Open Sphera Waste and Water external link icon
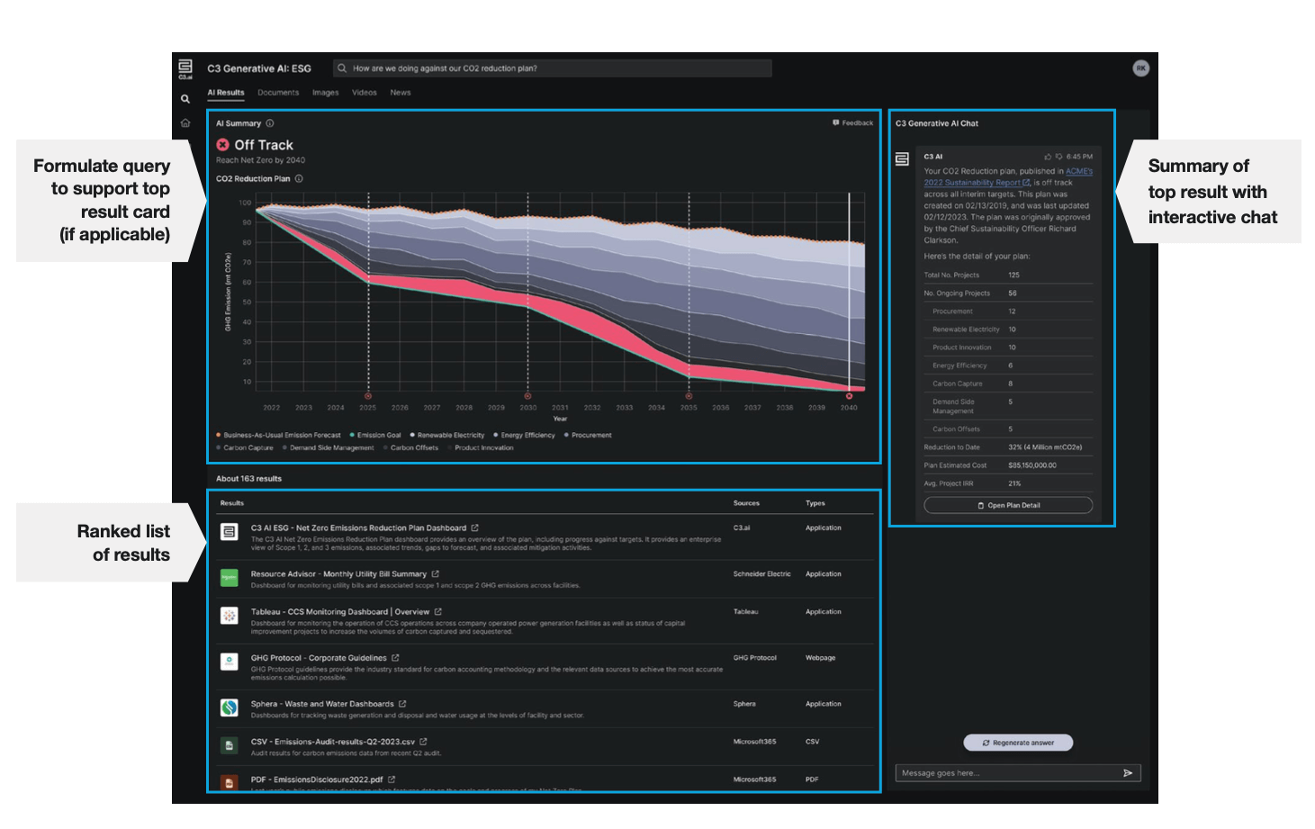 (x=402, y=704)
